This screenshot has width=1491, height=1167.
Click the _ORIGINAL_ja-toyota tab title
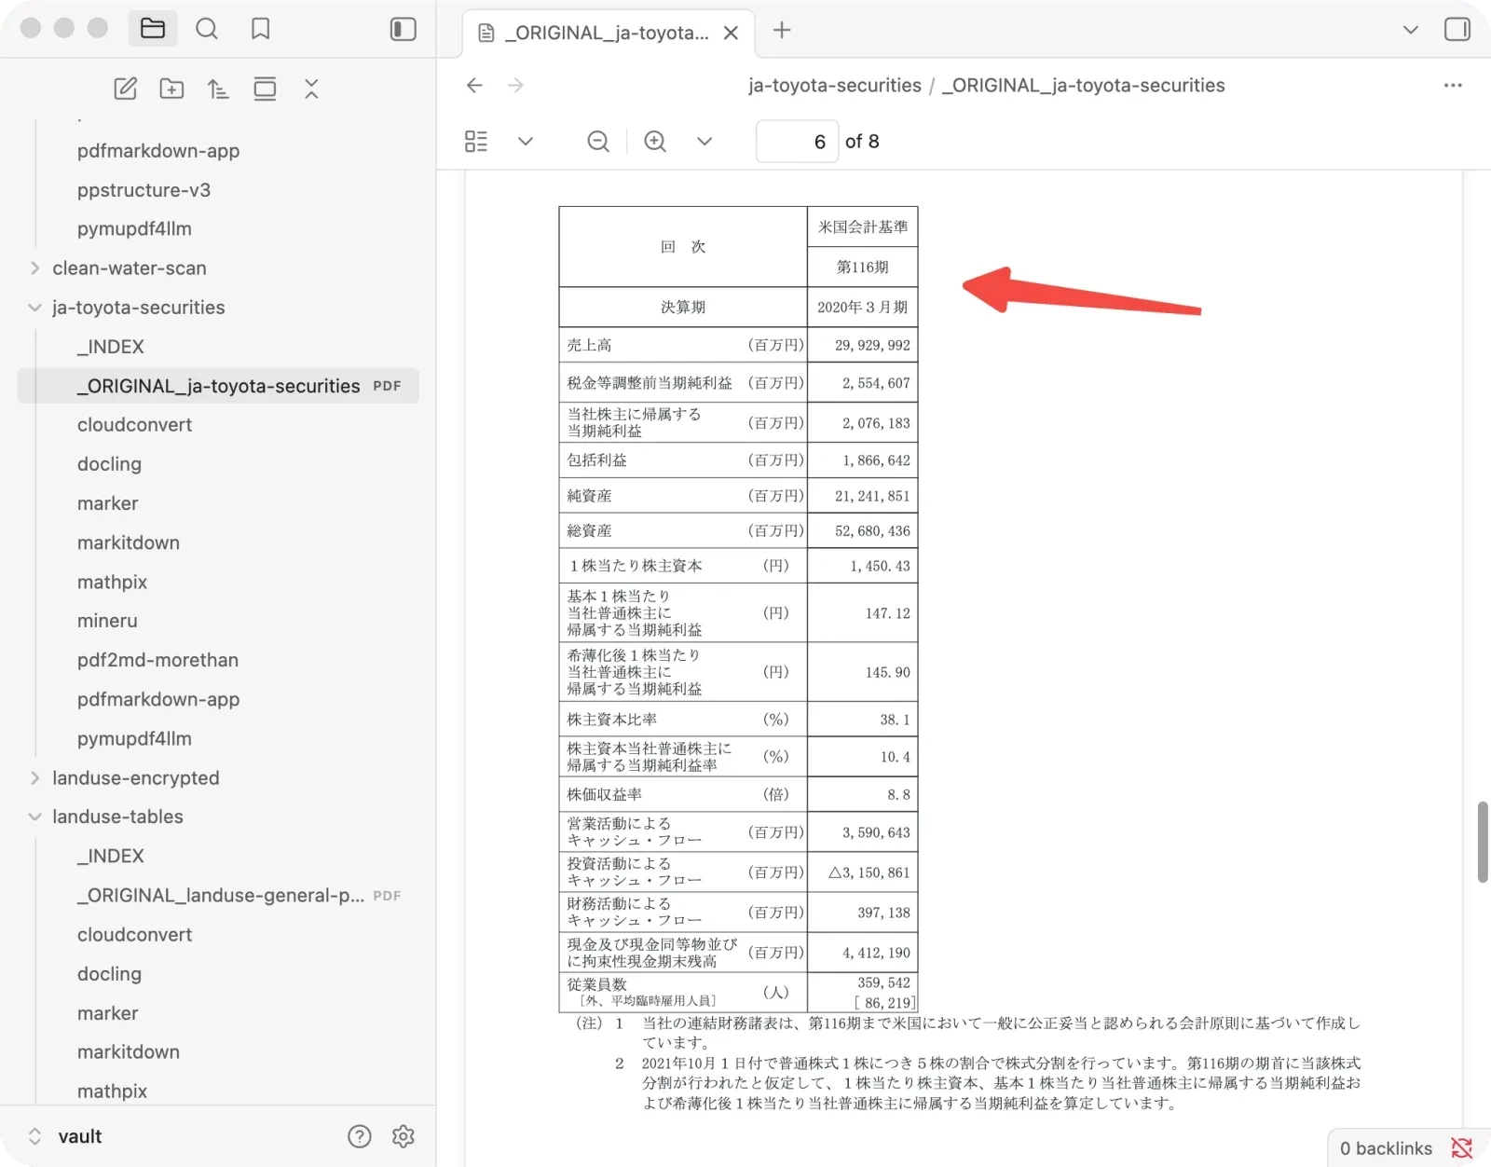pyautogui.click(x=607, y=33)
